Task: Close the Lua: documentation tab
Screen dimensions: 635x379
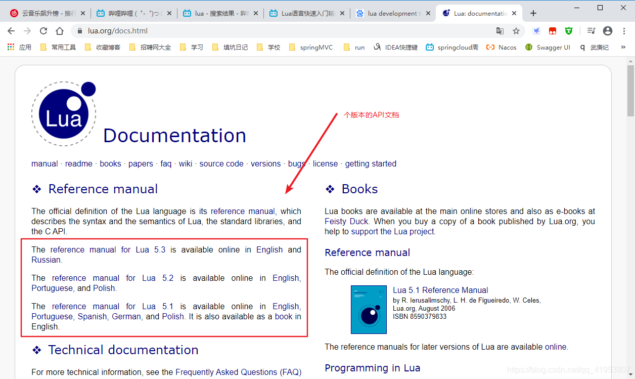Action: [x=515, y=13]
